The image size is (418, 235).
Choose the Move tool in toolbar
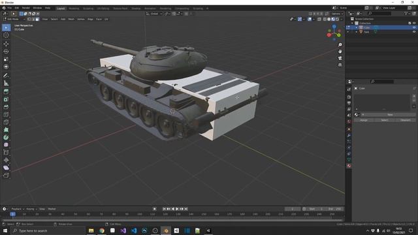tap(6, 44)
